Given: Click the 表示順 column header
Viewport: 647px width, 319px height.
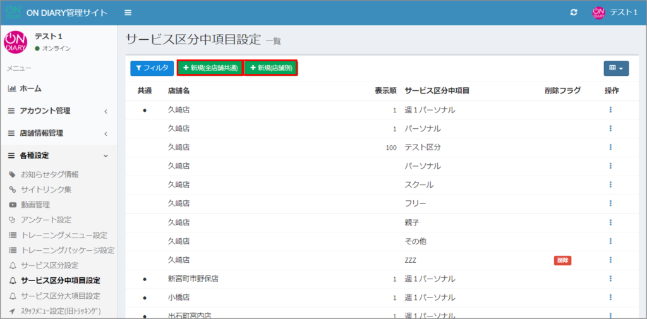Looking at the screenshot, I should pos(385,91).
